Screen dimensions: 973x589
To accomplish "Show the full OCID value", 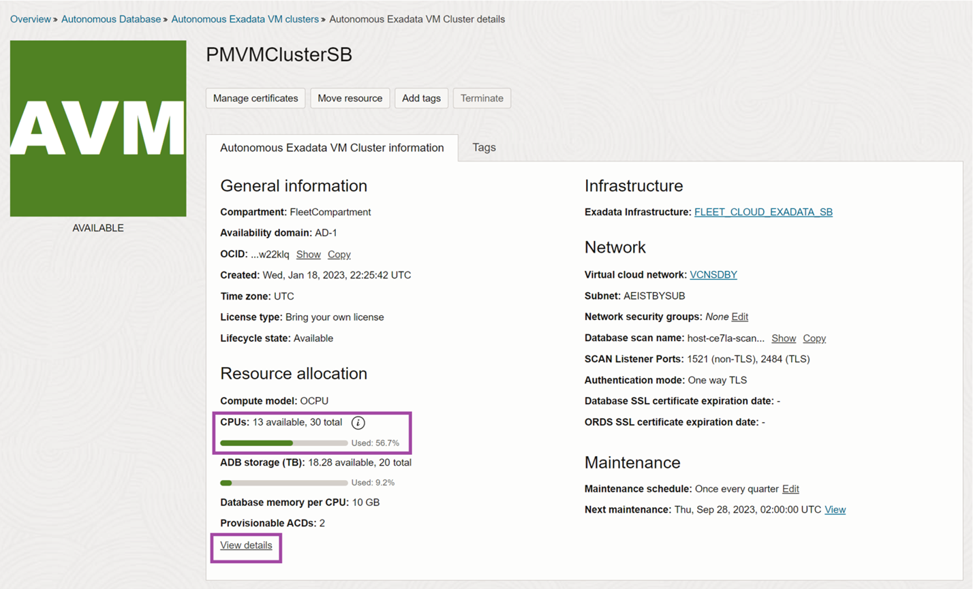I will [308, 254].
